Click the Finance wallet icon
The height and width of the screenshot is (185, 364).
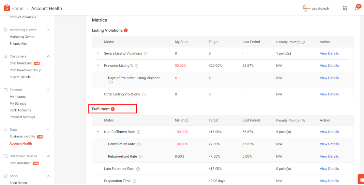[x=6, y=90]
